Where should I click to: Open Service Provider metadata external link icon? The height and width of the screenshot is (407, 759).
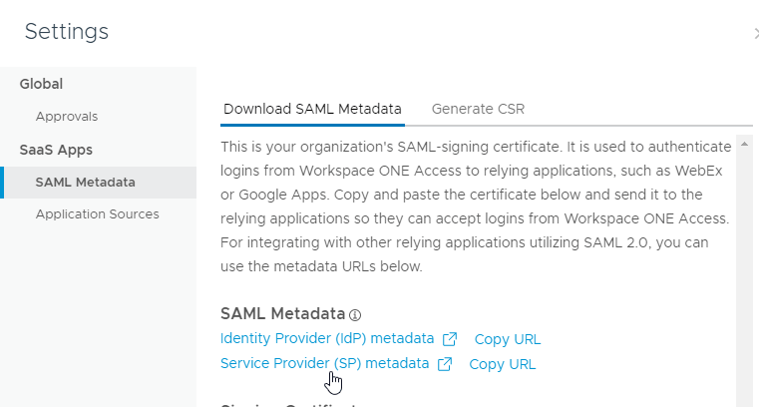(x=445, y=364)
